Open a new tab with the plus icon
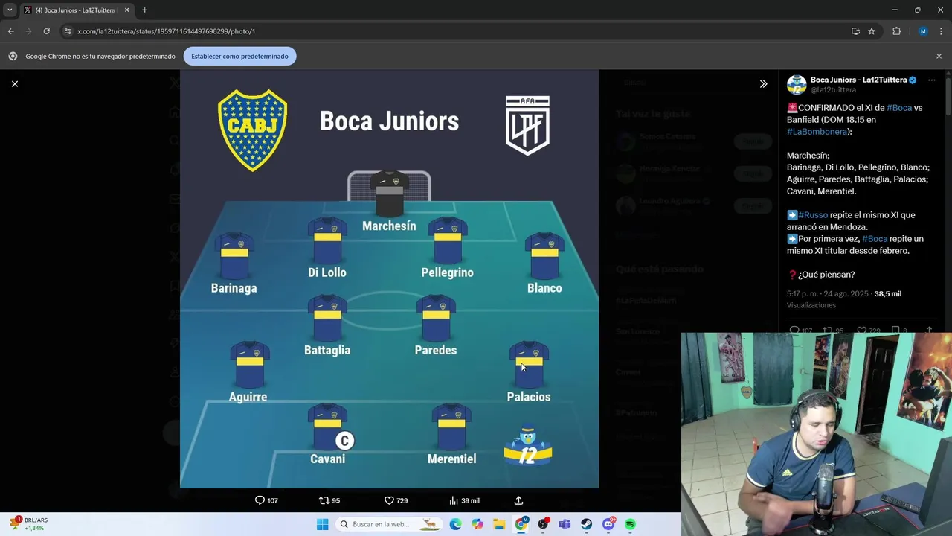952x536 pixels. pos(144,10)
